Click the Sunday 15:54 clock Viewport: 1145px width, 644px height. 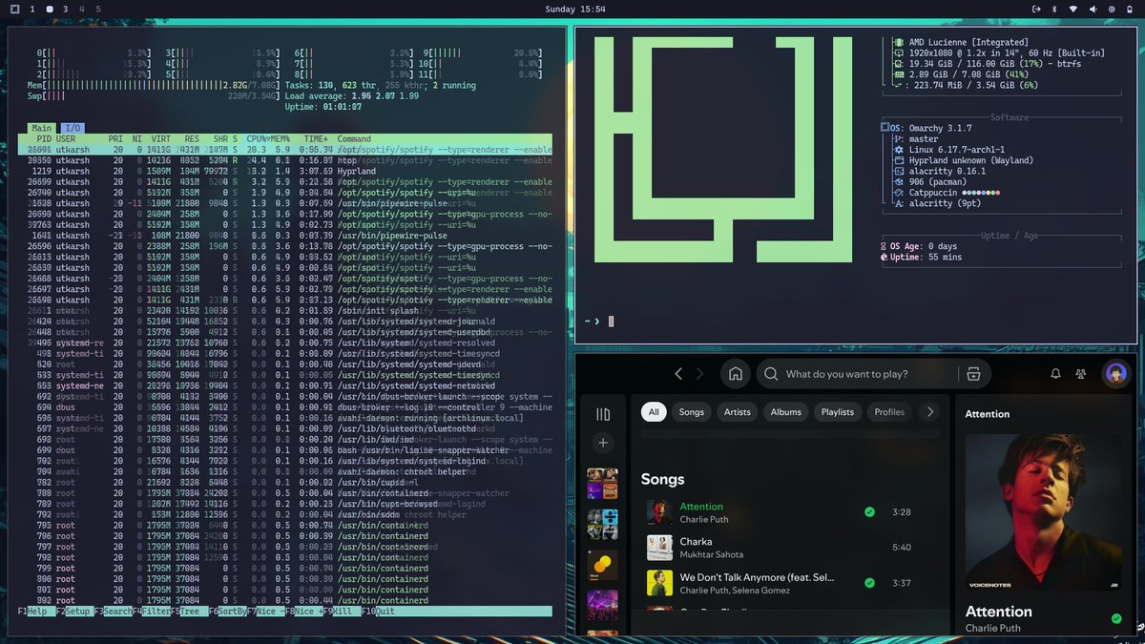(x=575, y=9)
